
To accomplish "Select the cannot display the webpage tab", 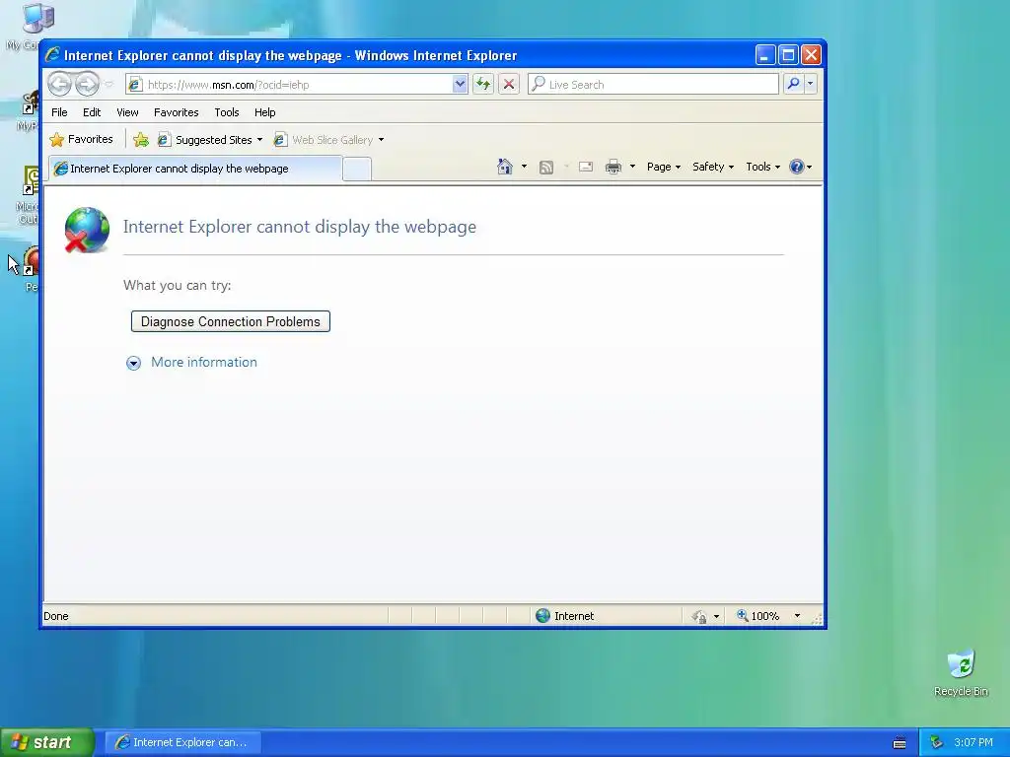I will click(195, 169).
